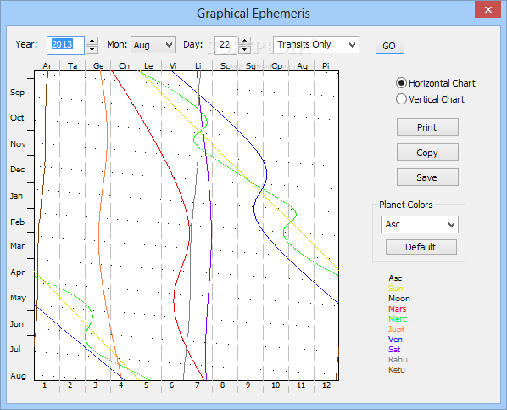
Task: Click the red Mars legend label
Action: tap(397, 309)
